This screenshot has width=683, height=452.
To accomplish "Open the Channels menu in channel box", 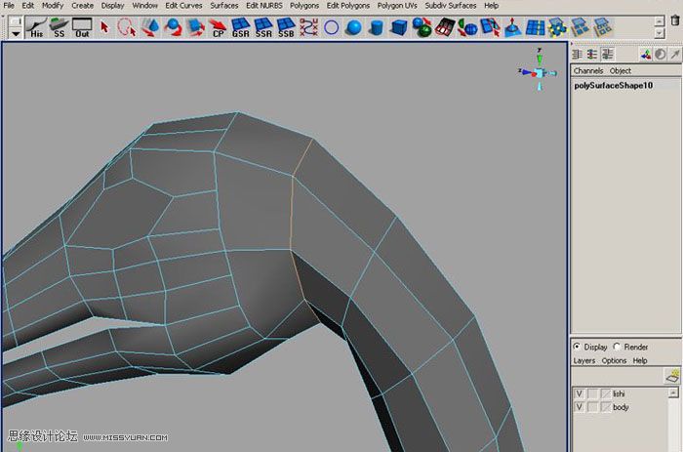I will click(588, 70).
